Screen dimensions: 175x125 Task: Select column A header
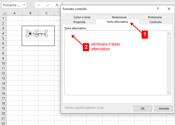[x=14, y=13]
